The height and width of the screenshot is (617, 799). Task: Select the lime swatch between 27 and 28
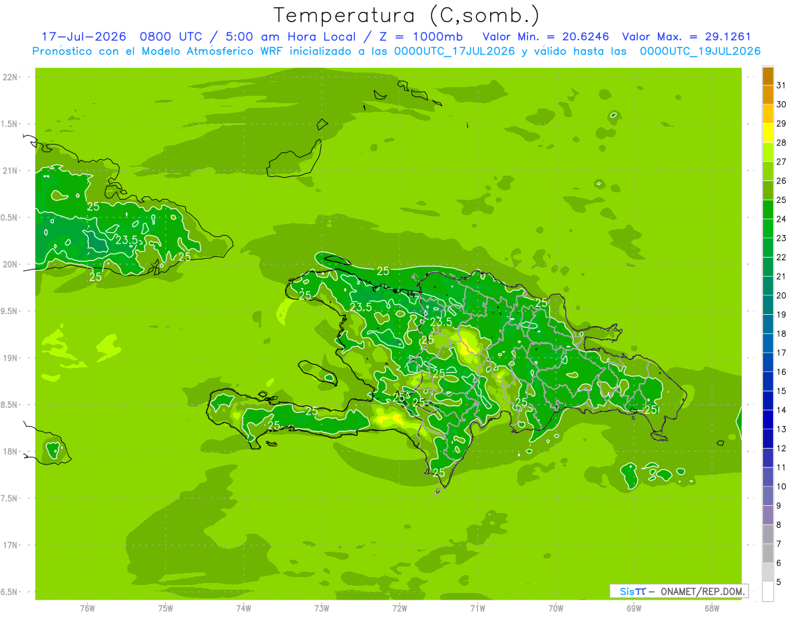point(768,152)
